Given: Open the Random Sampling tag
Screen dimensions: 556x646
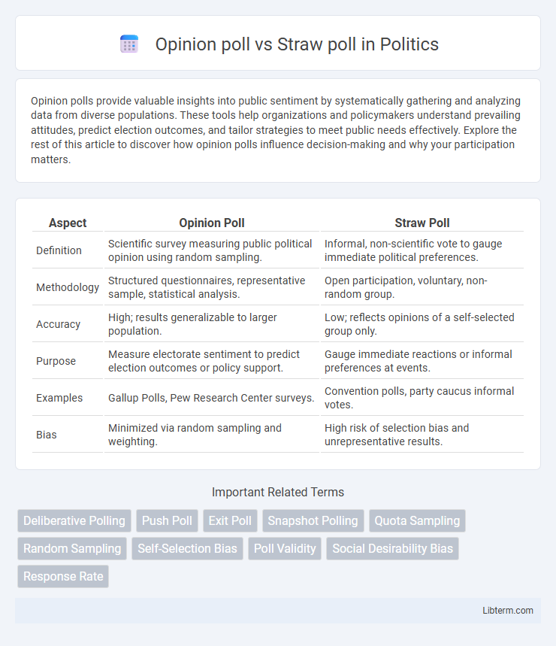Looking at the screenshot, I should [72, 549].
